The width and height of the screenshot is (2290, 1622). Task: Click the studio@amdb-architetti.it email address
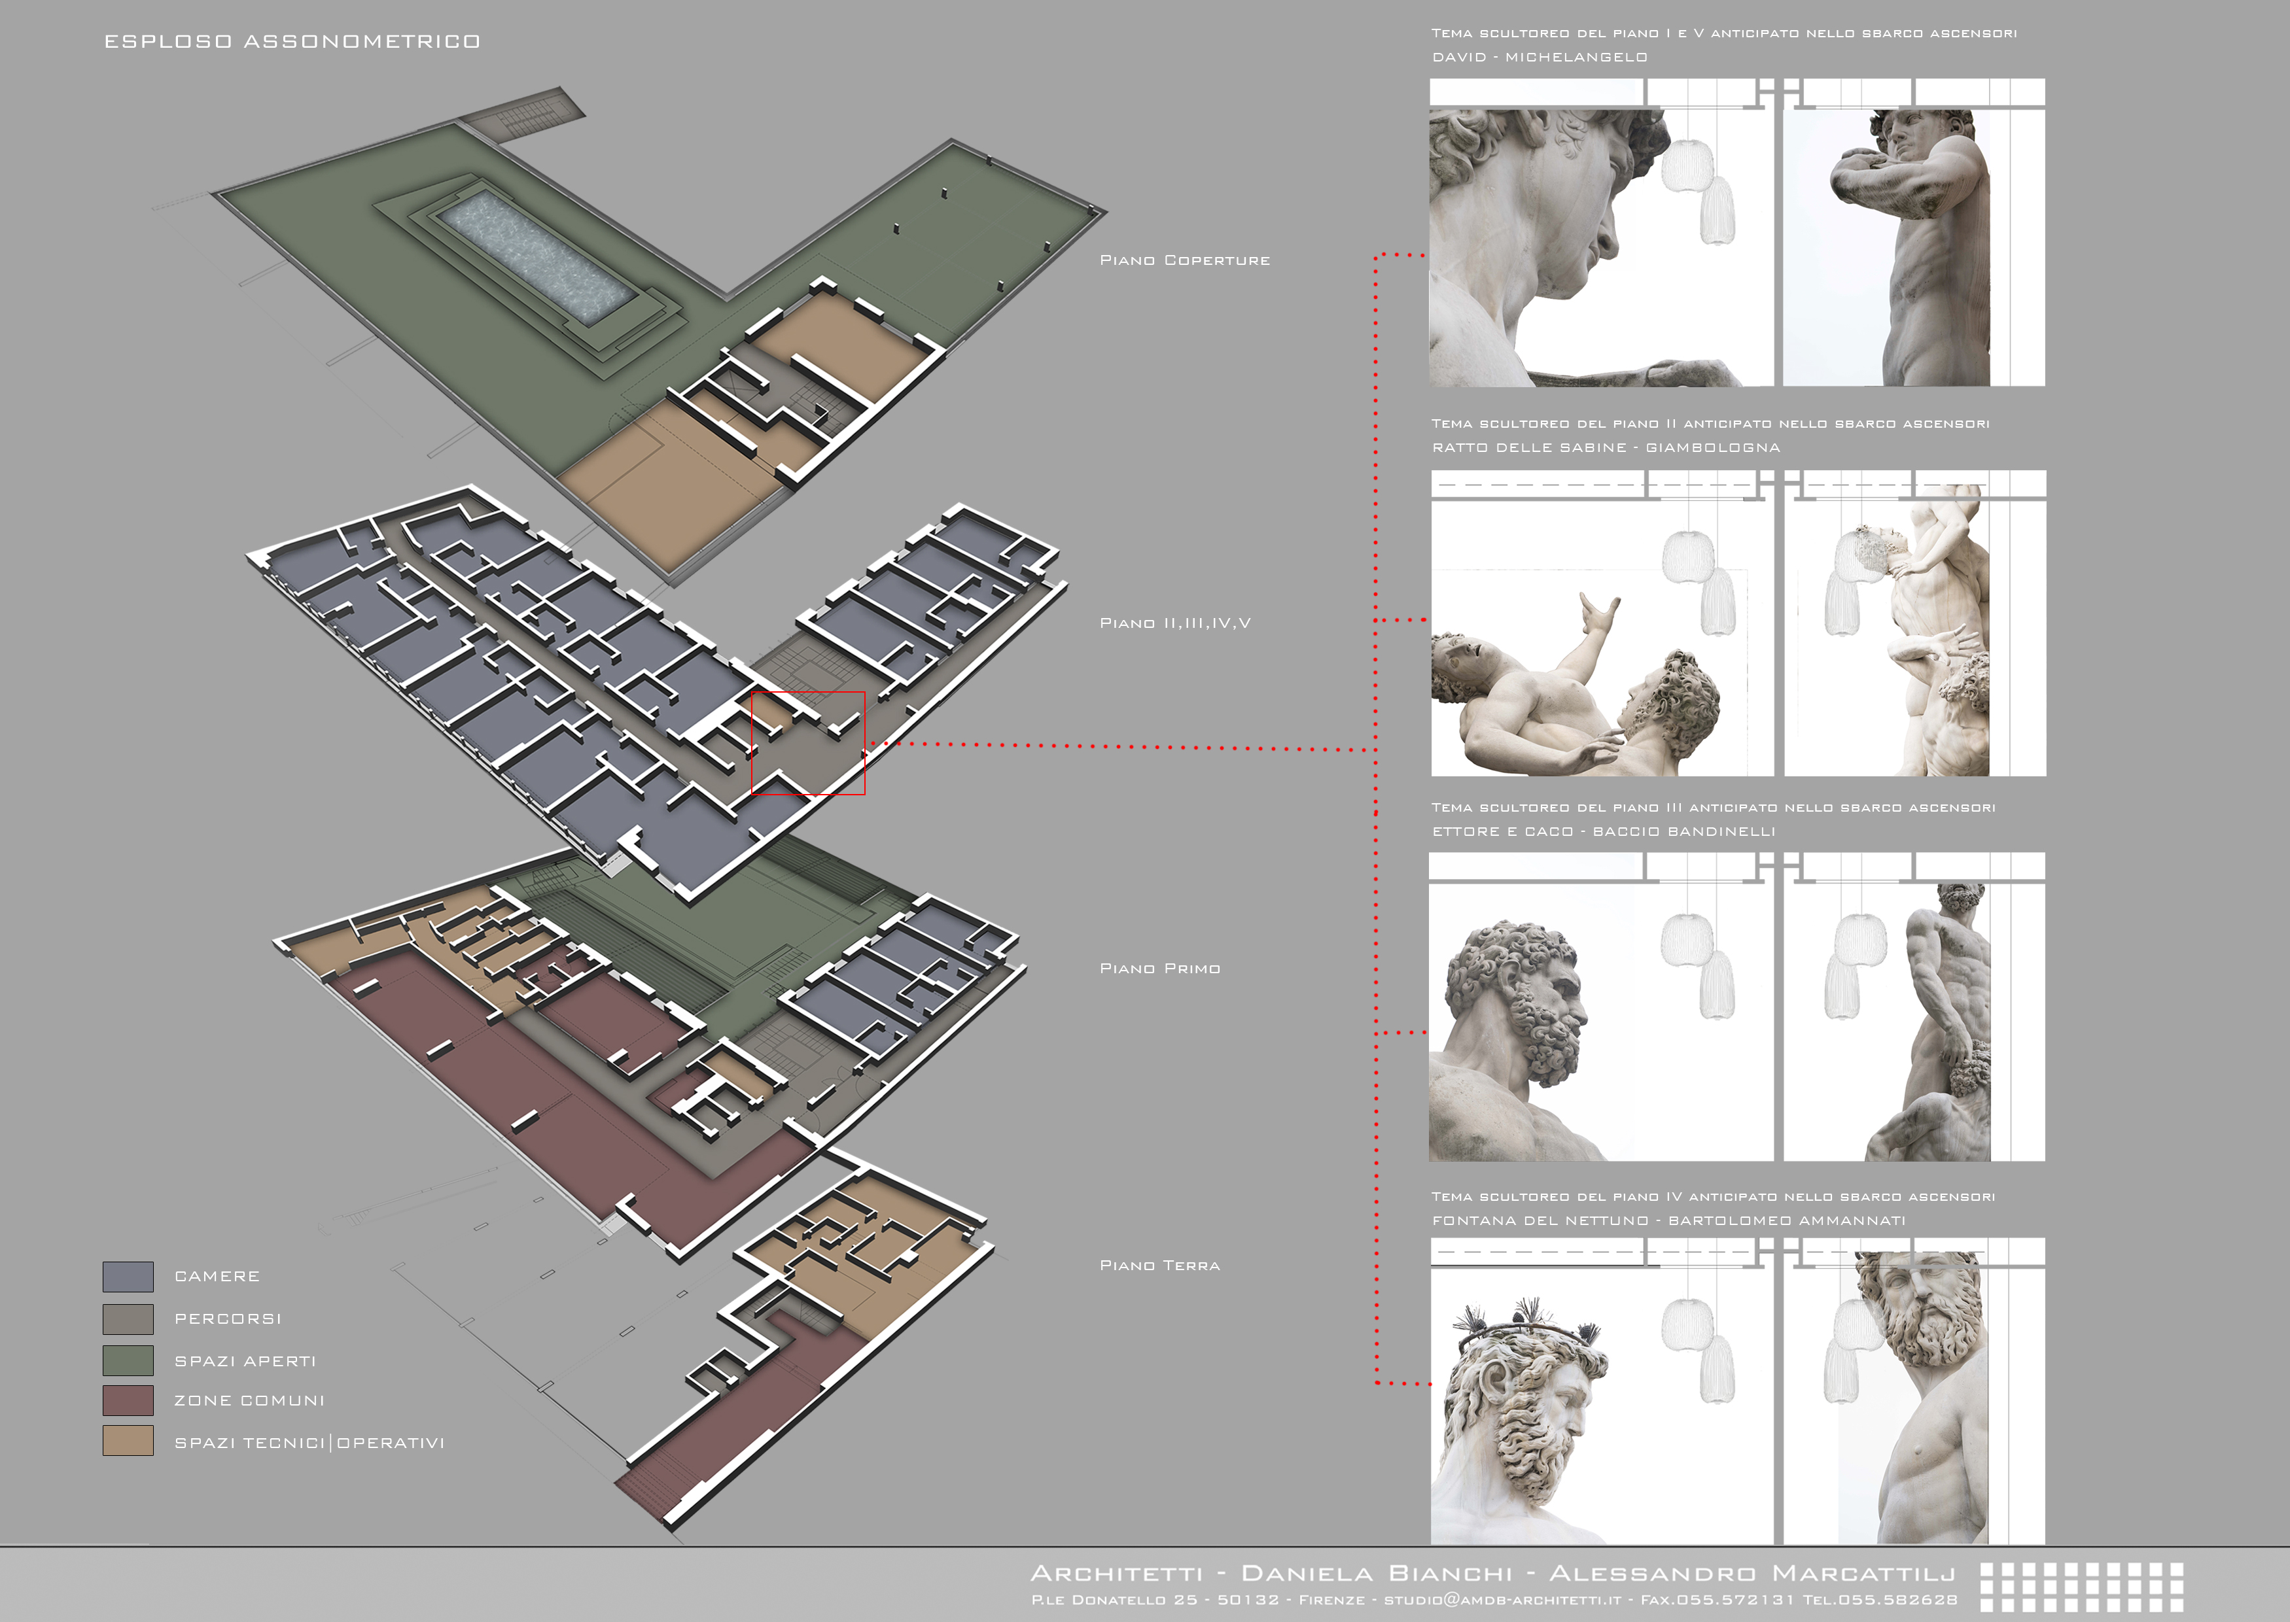[x=1502, y=1600]
